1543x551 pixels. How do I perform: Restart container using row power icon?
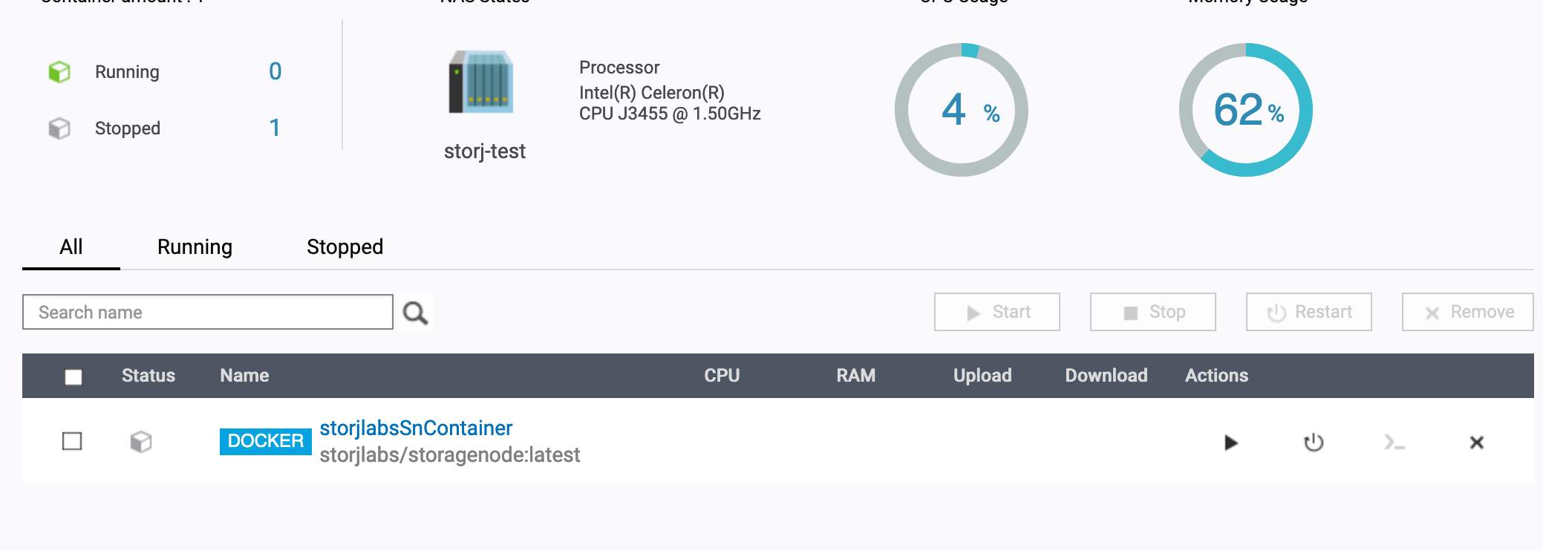[1314, 443]
